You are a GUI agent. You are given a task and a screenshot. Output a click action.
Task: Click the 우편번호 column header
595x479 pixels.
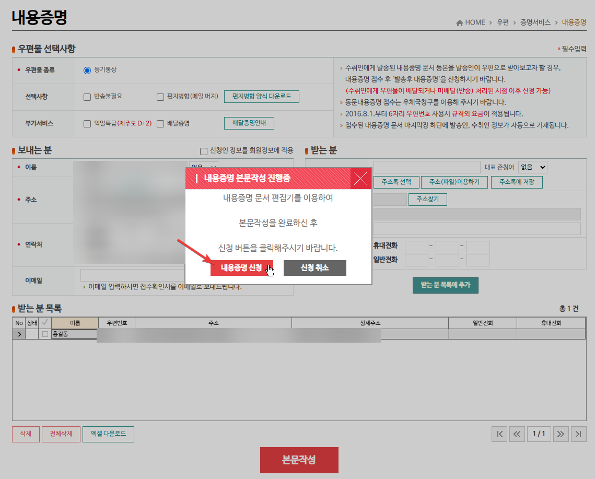[x=116, y=323]
